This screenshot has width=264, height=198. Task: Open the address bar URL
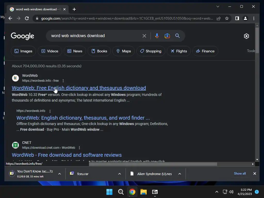(x=127, y=18)
